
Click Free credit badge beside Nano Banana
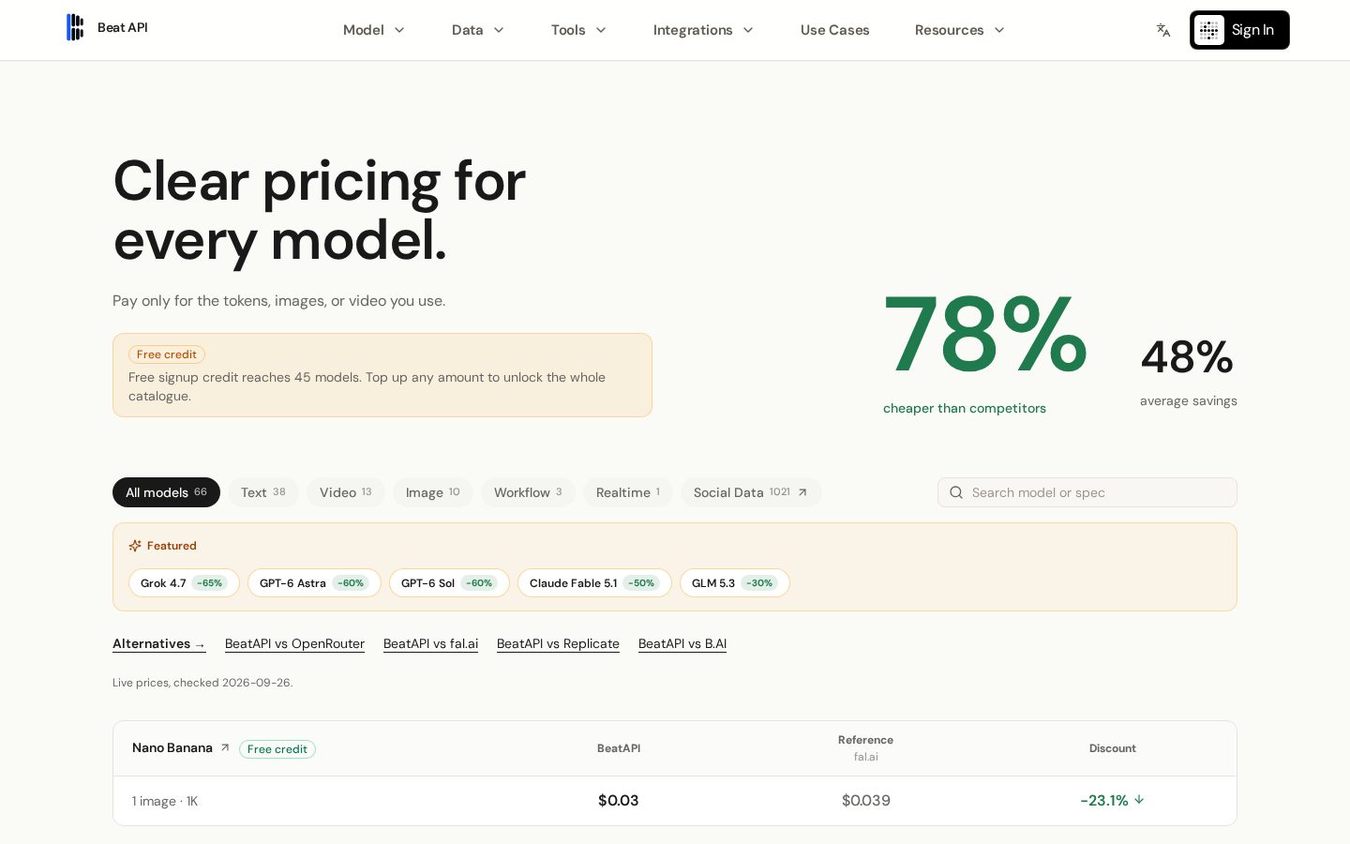pyautogui.click(x=277, y=749)
